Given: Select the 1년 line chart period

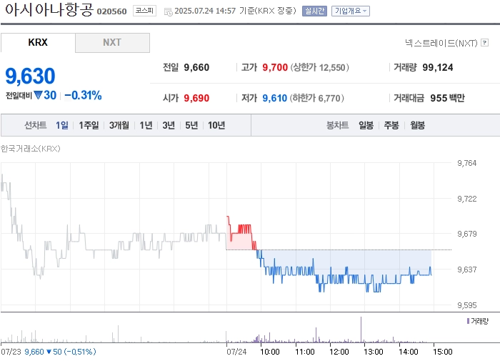Looking at the screenshot, I should pos(146,125).
